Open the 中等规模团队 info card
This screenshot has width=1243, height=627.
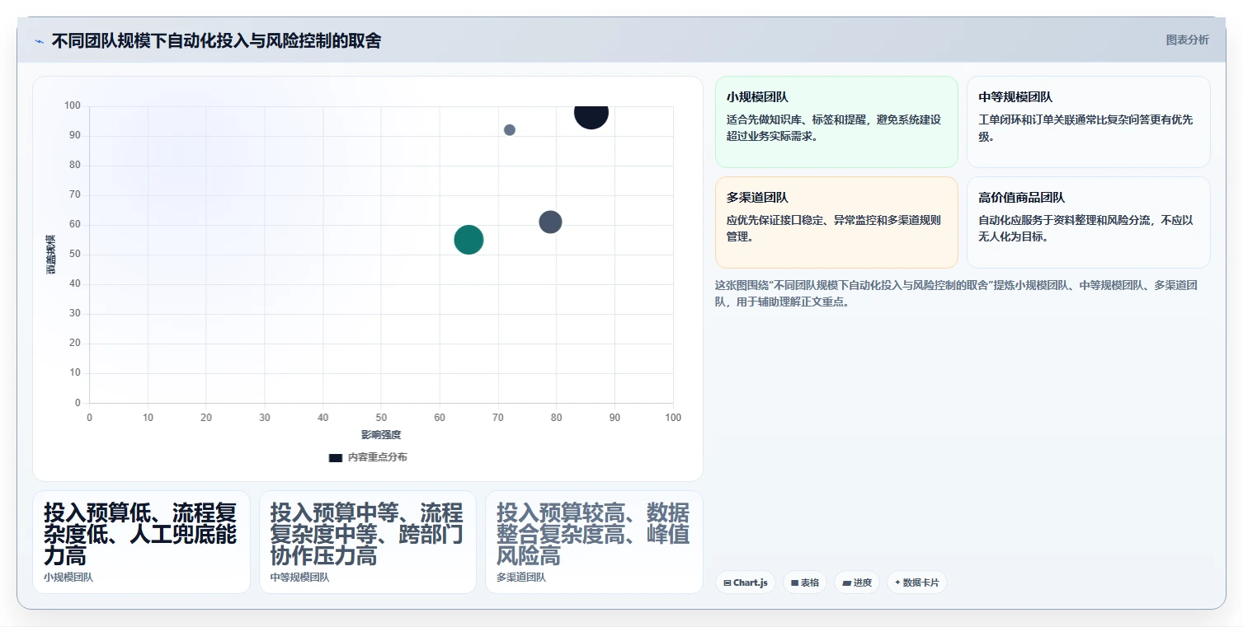pyautogui.click(x=1088, y=122)
